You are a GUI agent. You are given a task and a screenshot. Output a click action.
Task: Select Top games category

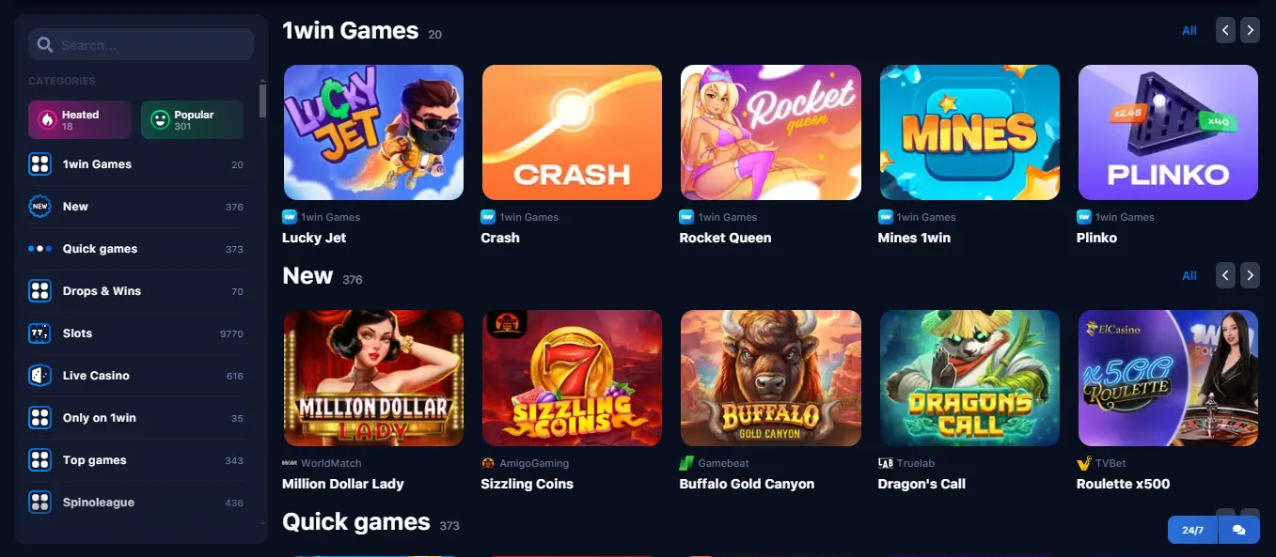click(136, 460)
